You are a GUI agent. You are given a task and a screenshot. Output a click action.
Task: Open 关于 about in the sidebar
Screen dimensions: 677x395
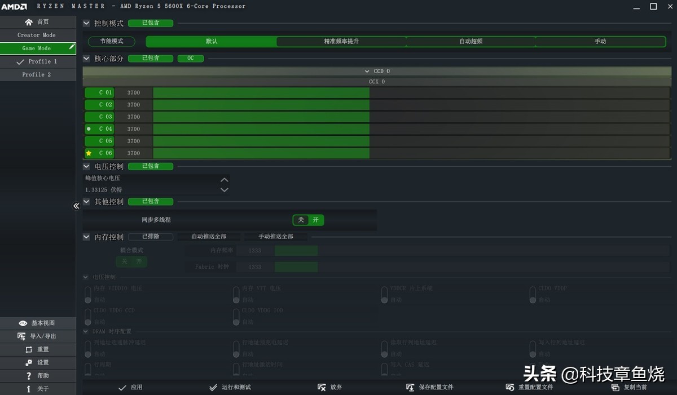pos(38,389)
